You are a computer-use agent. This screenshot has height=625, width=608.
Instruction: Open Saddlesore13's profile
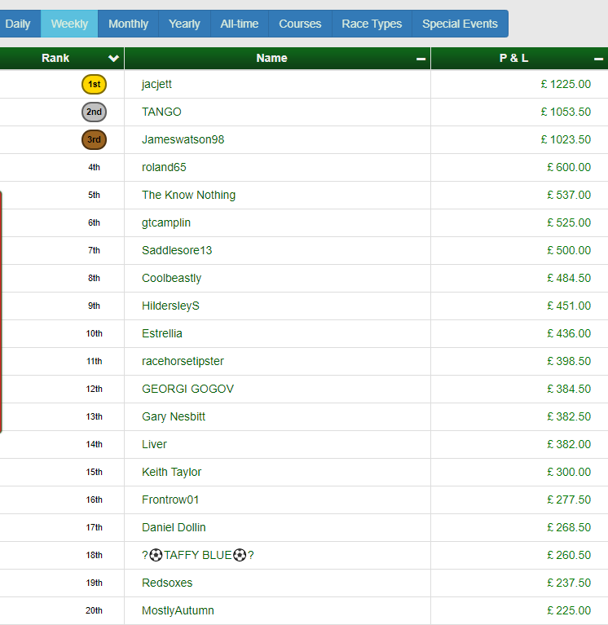[177, 250]
